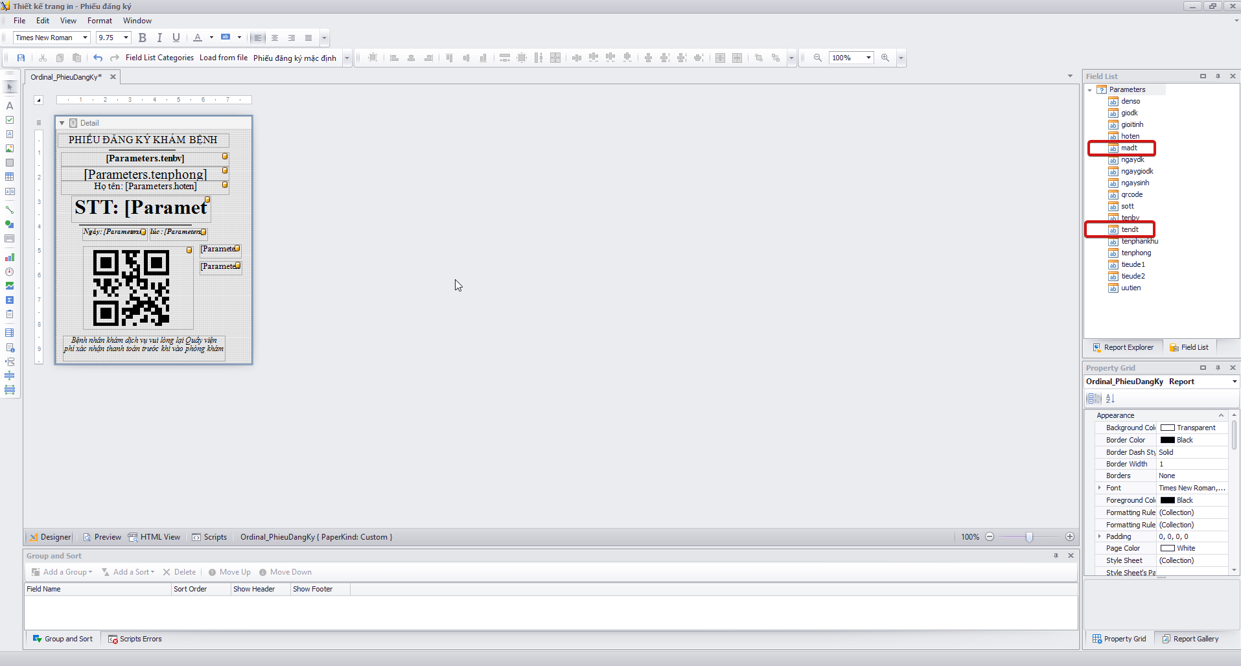1241x666 pixels.
Task: Open the Report Explorer tab
Action: click(1123, 347)
